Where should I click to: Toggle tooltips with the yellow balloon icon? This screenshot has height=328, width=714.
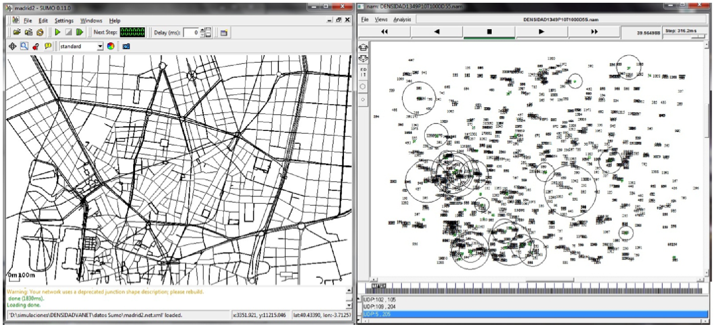tap(48, 46)
